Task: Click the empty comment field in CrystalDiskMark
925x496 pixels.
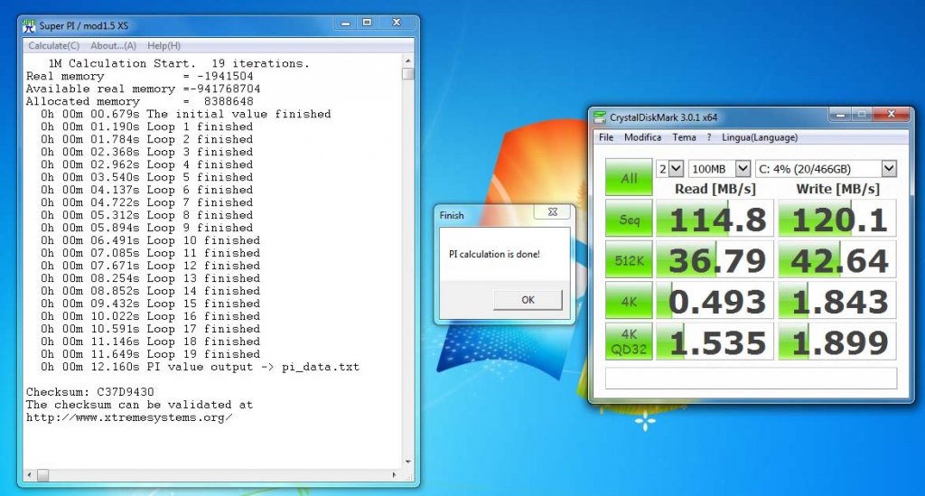Action: (x=751, y=378)
